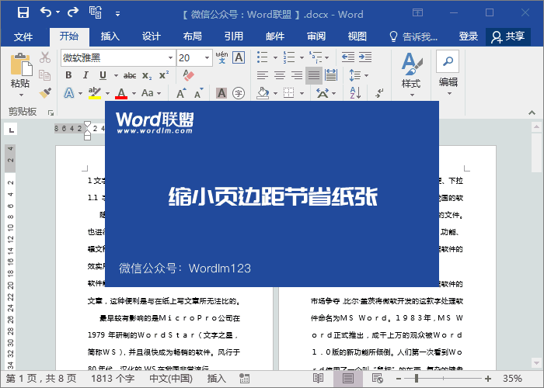Viewport: 544px width, 388px height.
Task: Click the shading paint bucket icon
Action: [263, 93]
